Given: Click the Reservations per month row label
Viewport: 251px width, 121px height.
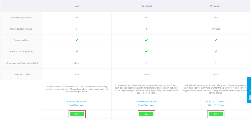Looking at the screenshot, I should coord(21,18).
